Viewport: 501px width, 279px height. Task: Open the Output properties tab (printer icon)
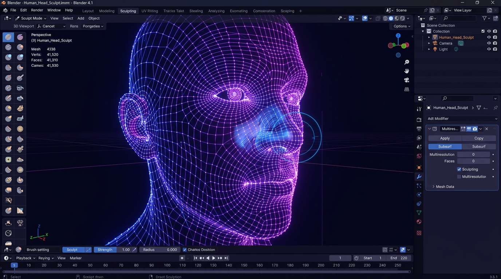tap(419, 129)
